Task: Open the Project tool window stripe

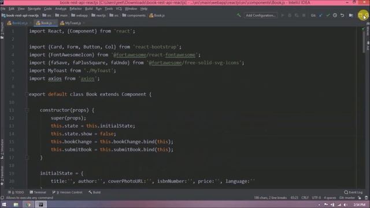Action: pyautogui.click(x=2, y=31)
